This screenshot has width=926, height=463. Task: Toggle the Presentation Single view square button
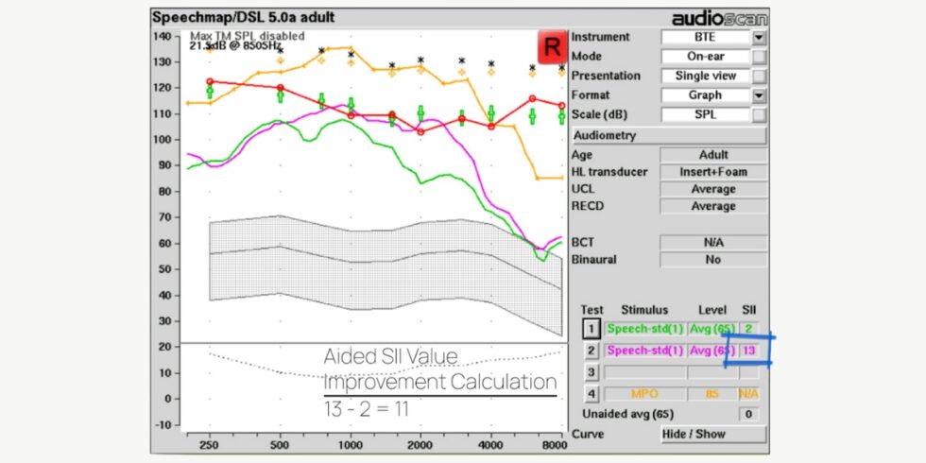759,77
